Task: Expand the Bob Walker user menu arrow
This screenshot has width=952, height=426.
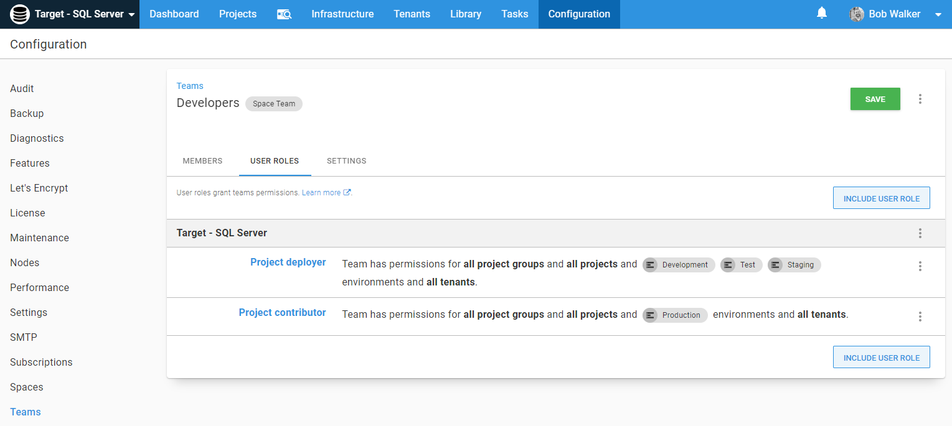Action: coord(938,15)
